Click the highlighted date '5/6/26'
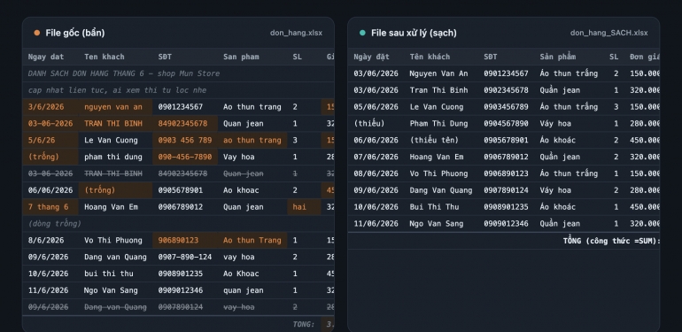The image size is (682, 332). (50, 141)
